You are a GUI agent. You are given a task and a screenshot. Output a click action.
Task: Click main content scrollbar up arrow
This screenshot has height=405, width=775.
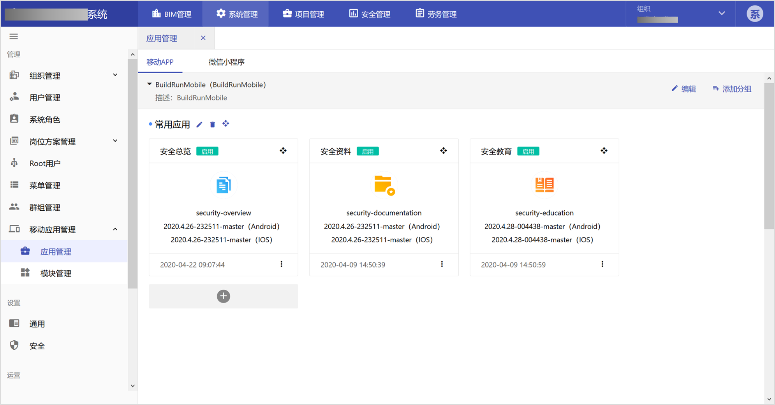click(x=769, y=78)
